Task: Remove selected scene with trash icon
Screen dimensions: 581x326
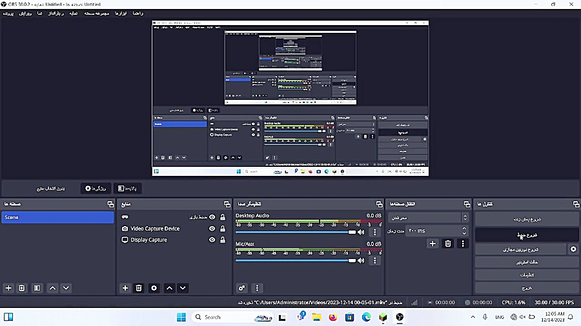Action: click(22, 288)
